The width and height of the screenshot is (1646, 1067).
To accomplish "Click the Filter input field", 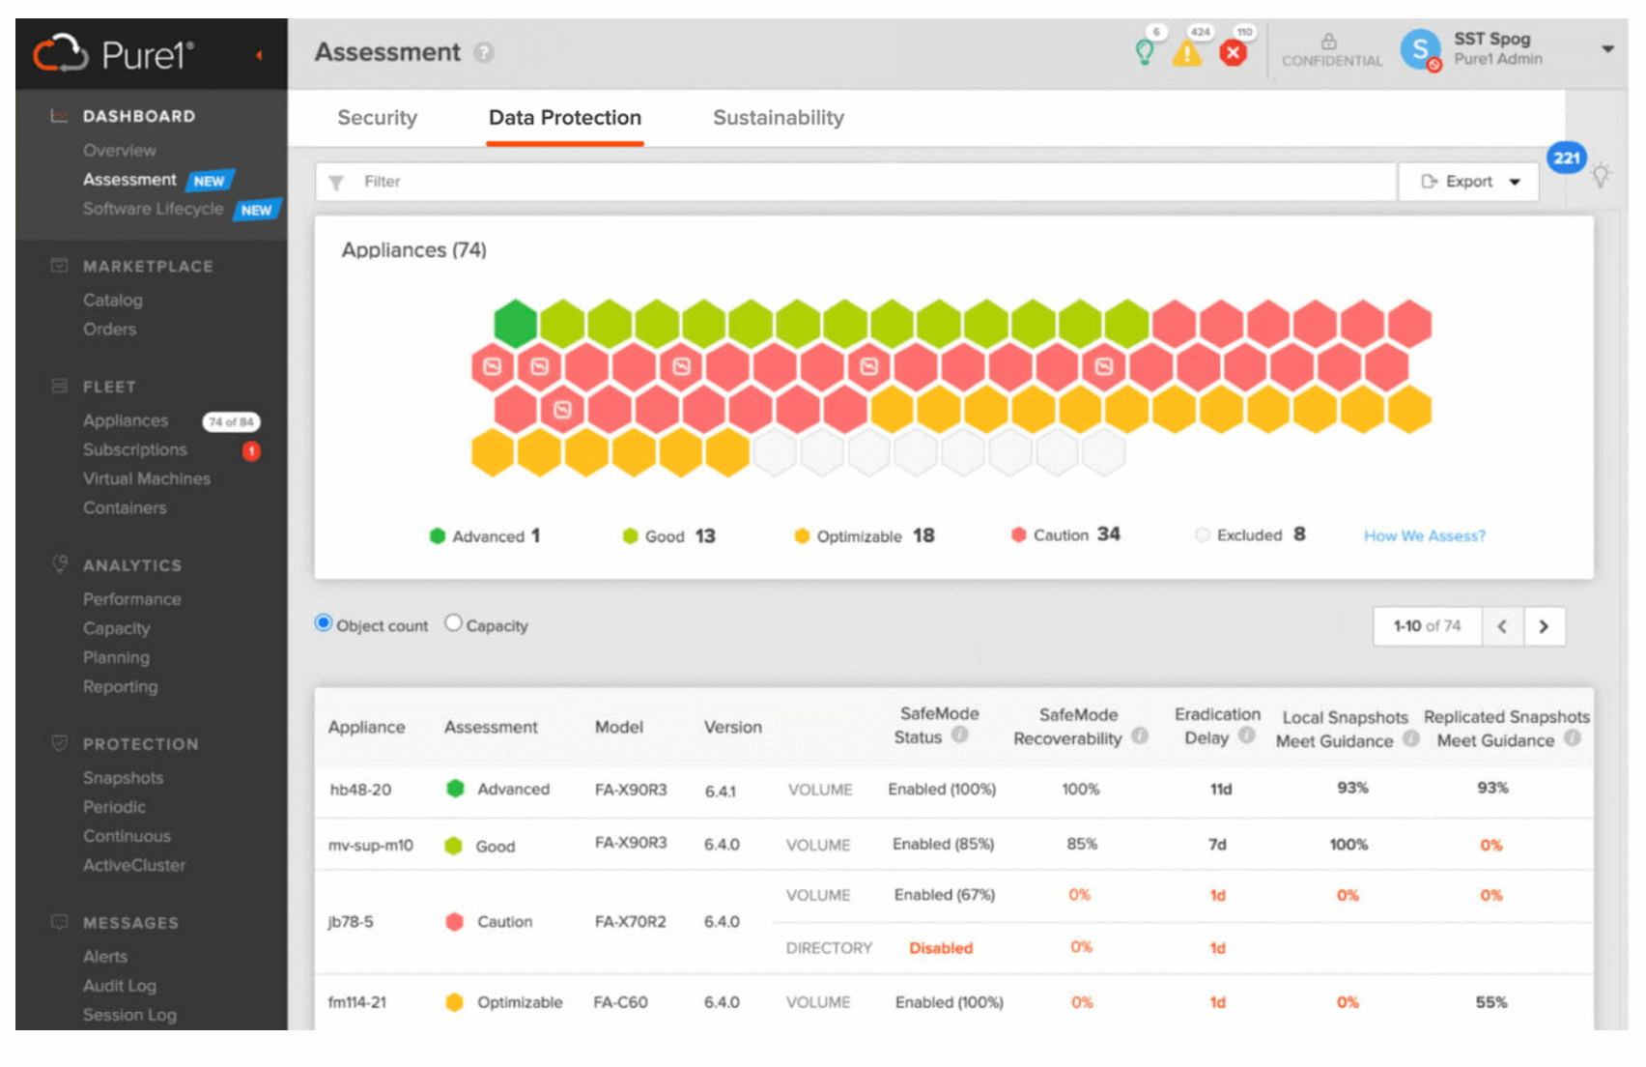I will tap(856, 182).
